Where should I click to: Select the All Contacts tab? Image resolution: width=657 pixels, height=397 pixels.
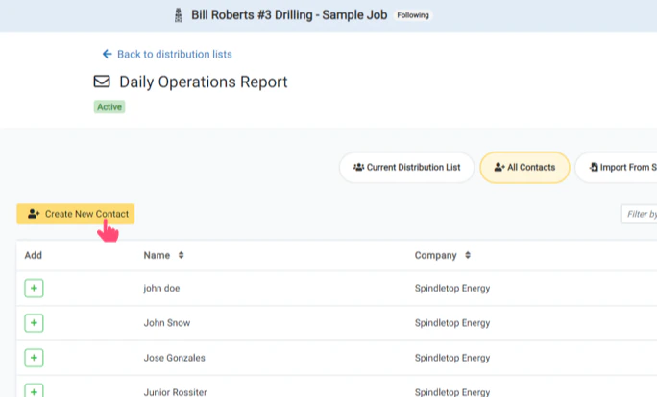[x=524, y=167]
